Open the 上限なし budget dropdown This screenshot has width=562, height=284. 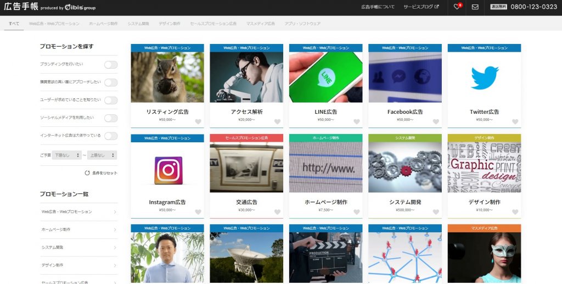(x=102, y=155)
